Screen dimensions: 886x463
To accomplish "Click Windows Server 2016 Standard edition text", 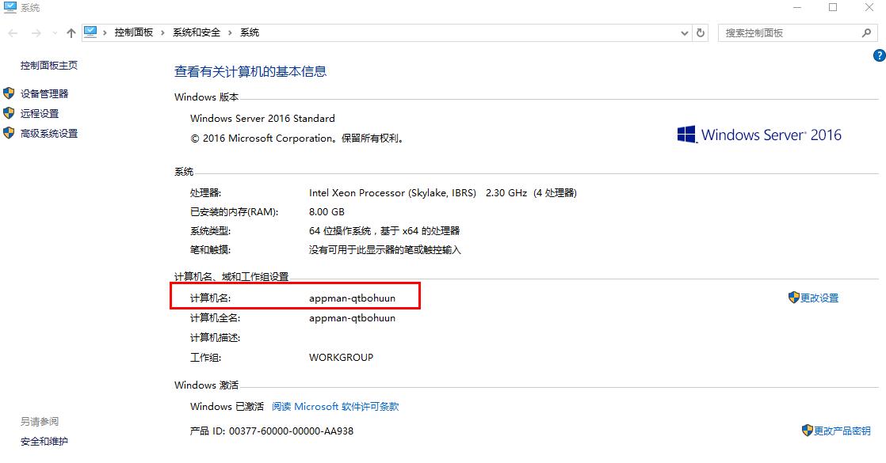I will point(263,119).
